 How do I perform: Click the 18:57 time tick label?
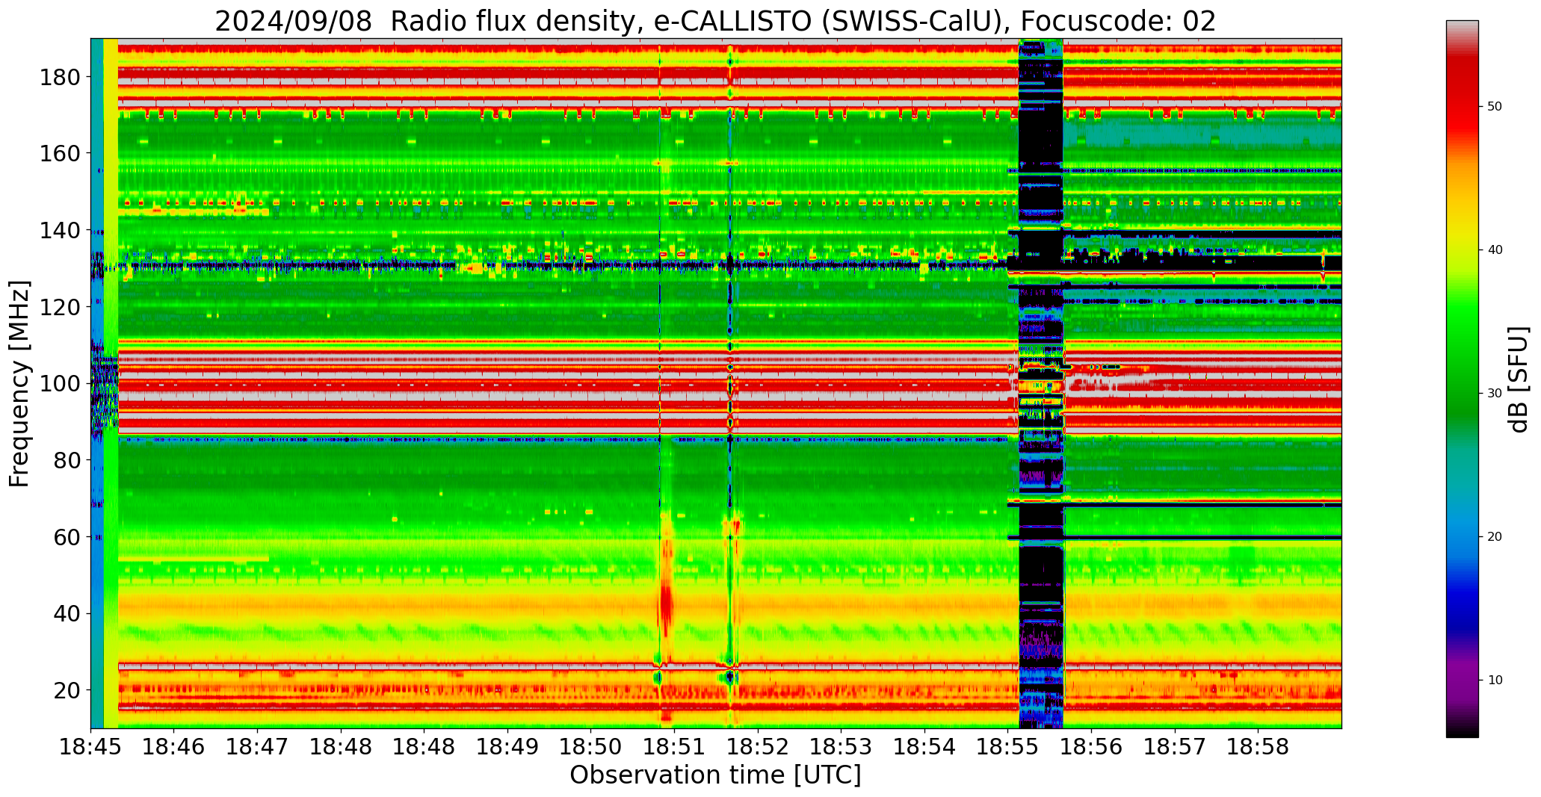[x=1174, y=746]
